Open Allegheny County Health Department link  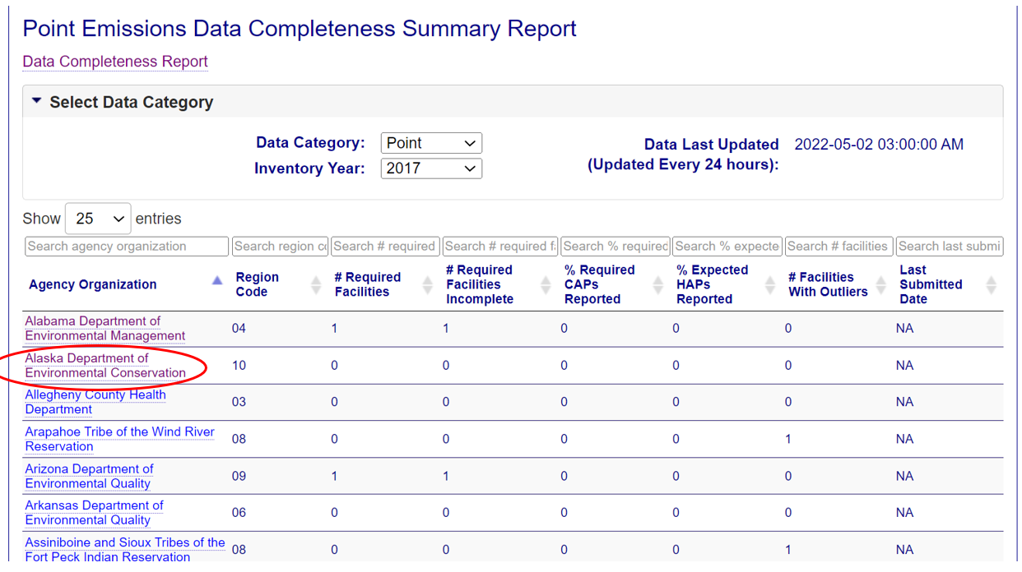[x=95, y=402]
